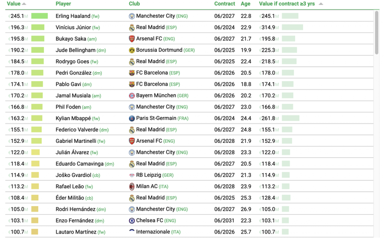
Task: Click FC Barcelona crest in Pedri González row
Action: pyautogui.click(x=132, y=73)
